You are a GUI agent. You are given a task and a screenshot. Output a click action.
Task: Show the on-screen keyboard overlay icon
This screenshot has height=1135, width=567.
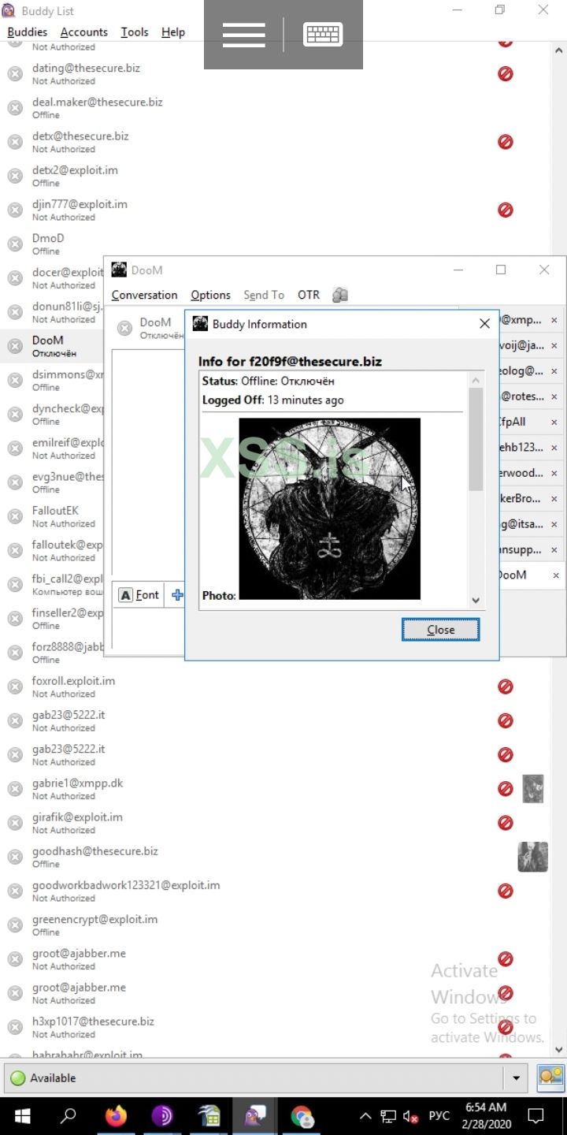click(x=323, y=35)
